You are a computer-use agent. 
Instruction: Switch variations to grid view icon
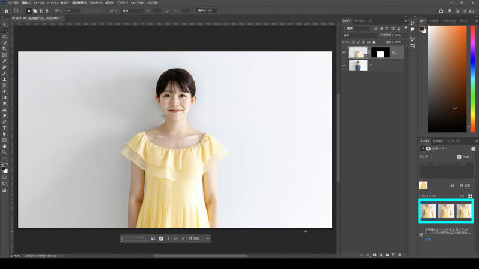(470, 196)
